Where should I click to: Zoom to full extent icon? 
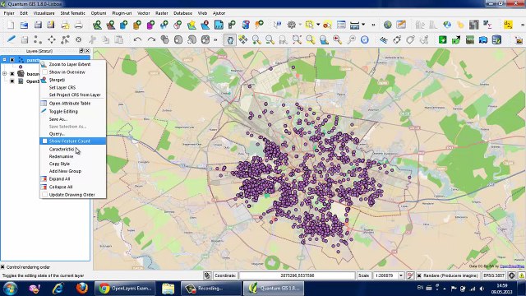297,39
